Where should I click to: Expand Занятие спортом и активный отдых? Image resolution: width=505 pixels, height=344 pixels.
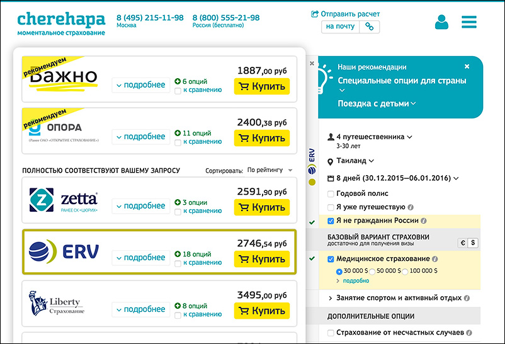399,298
